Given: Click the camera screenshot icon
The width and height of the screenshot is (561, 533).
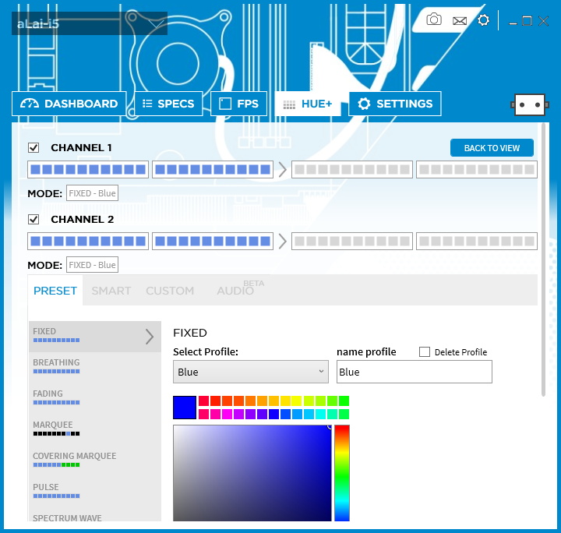Looking at the screenshot, I should 434,19.
